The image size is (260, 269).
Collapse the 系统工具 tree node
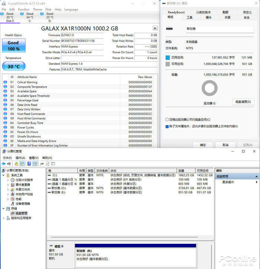coord(3,175)
